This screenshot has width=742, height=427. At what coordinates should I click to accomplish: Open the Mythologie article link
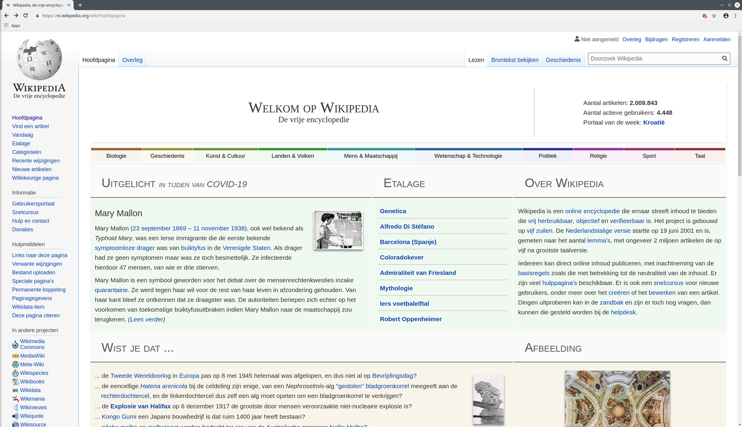click(x=396, y=288)
